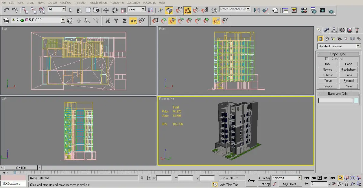Click the Mirror tool icon

pyautogui.click(x=257, y=10)
